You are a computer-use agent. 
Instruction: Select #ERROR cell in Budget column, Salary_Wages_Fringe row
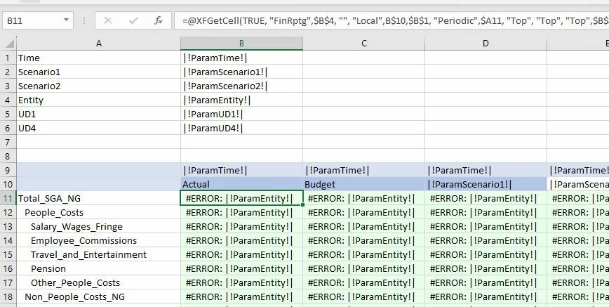click(x=364, y=226)
